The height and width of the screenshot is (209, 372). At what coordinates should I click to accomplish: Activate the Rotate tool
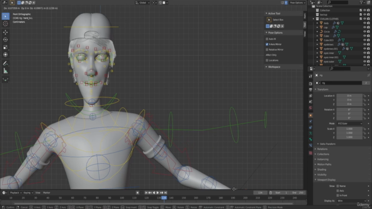[x=5, y=39]
